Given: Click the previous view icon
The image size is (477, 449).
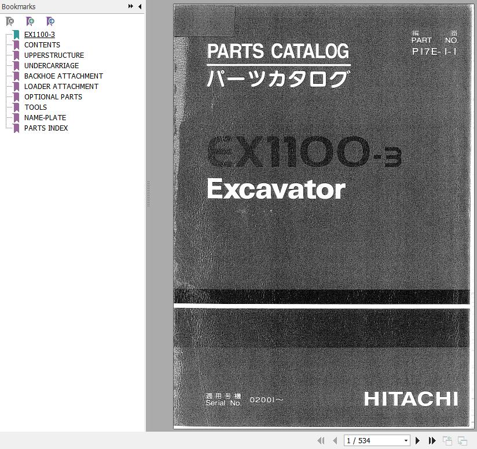Looking at the screenshot, I should point(447,440).
